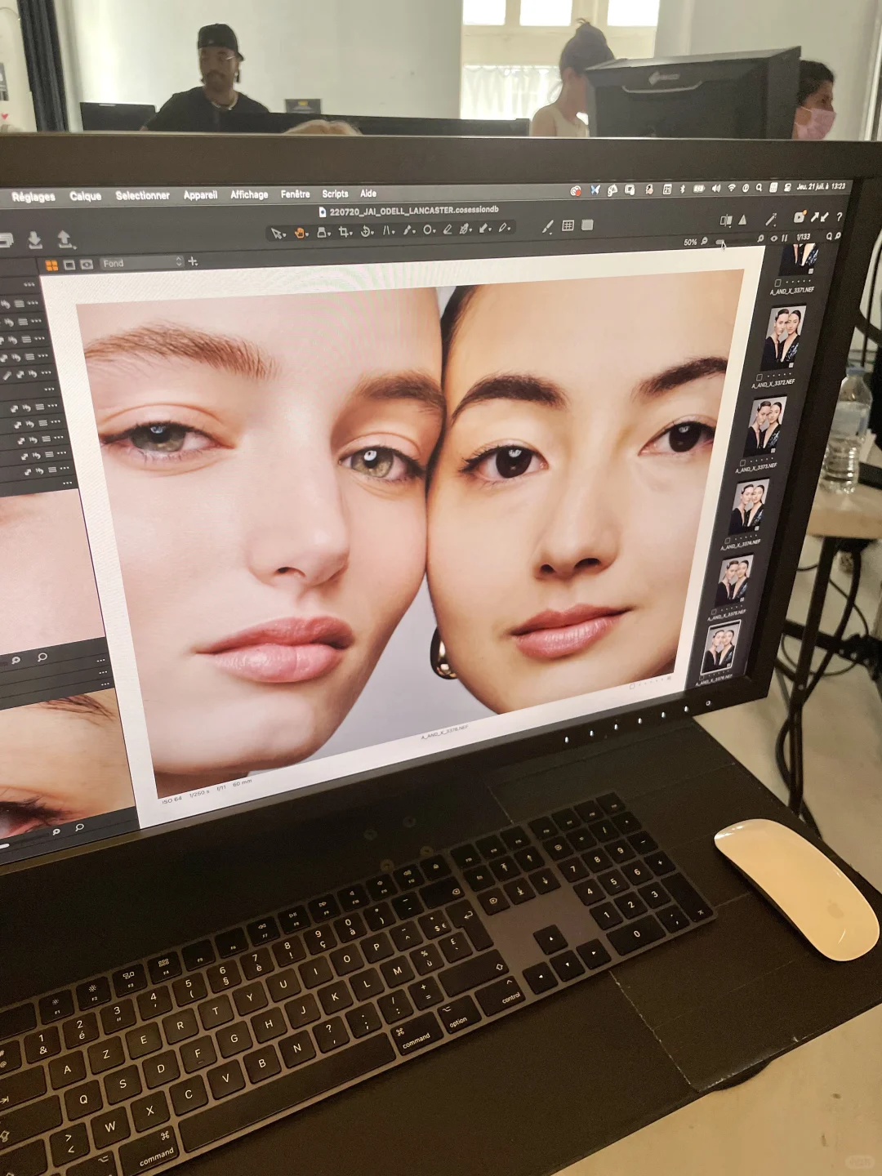
Task: Tick the checkbox under A_AND_X_3374 thumbnail
Action: 728,540
